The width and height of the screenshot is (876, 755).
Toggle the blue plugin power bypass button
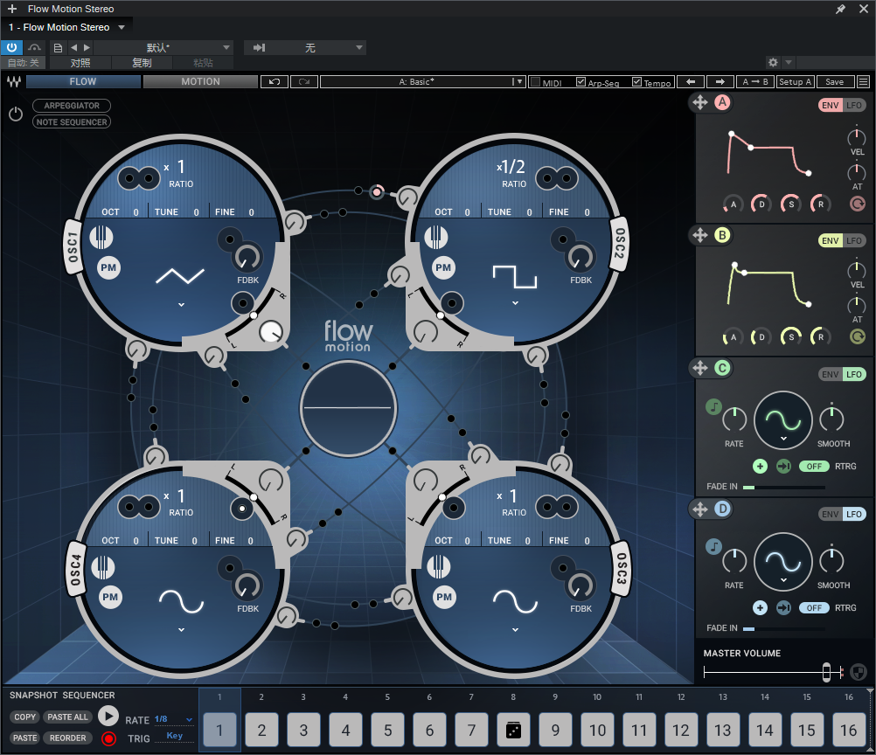11,47
